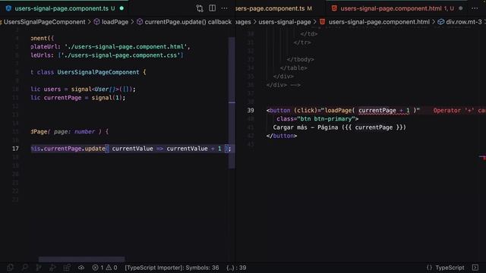Viewport: 486px width, 273px height.
Task: Click the commented '</table>' line
Action: click(x=294, y=67)
